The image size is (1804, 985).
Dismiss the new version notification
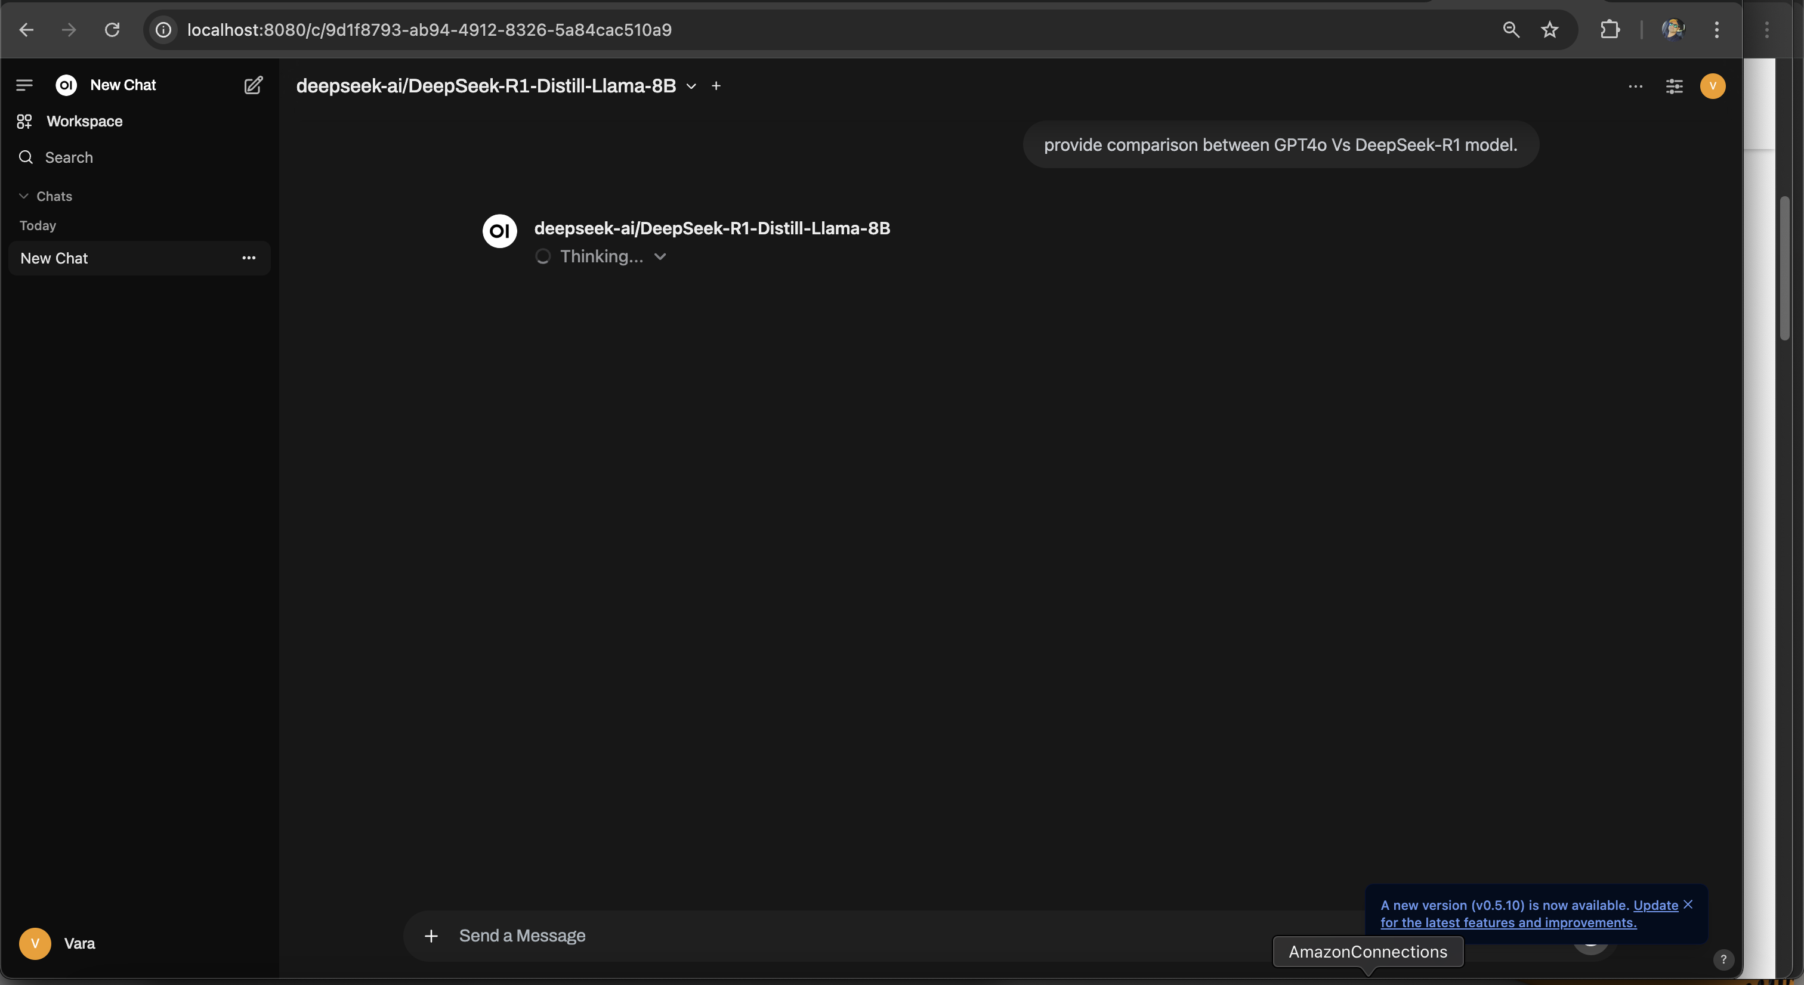1688,905
